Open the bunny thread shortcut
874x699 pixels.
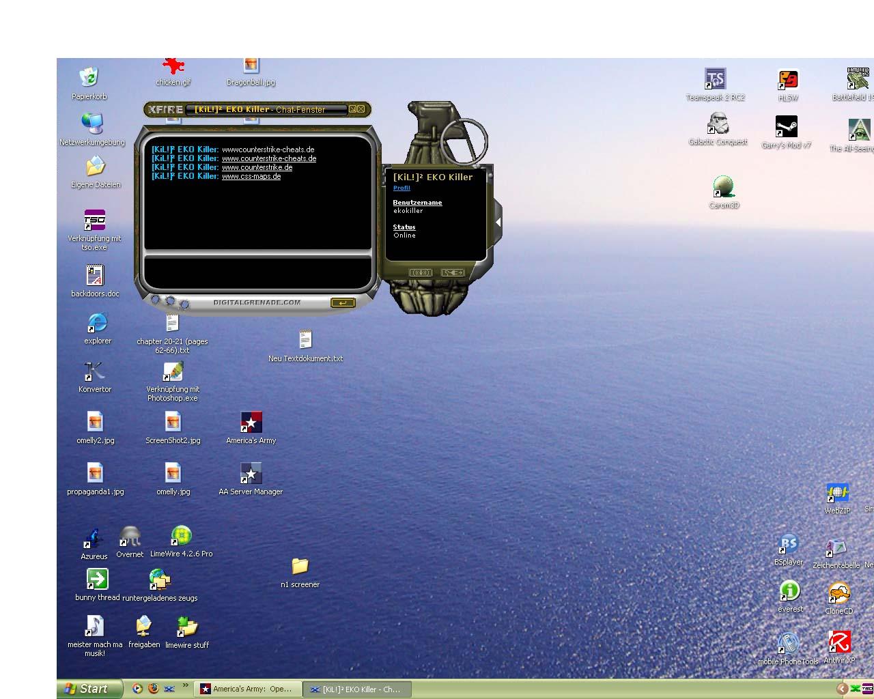pos(97,585)
